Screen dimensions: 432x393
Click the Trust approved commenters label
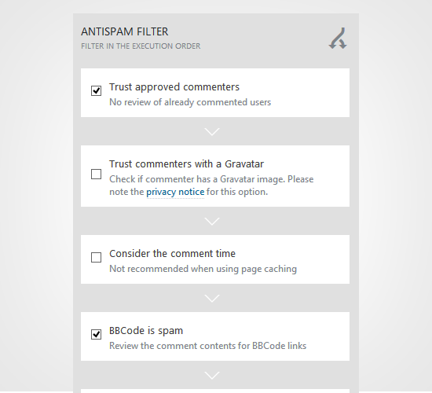[174, 87]
